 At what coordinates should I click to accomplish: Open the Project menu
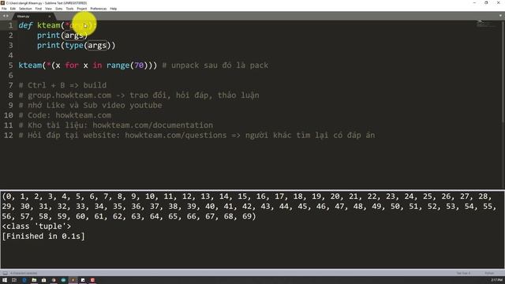click(x=82, y=9)
